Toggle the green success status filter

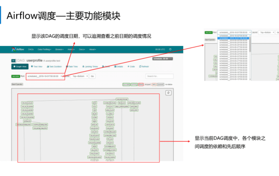click(126, 85)
